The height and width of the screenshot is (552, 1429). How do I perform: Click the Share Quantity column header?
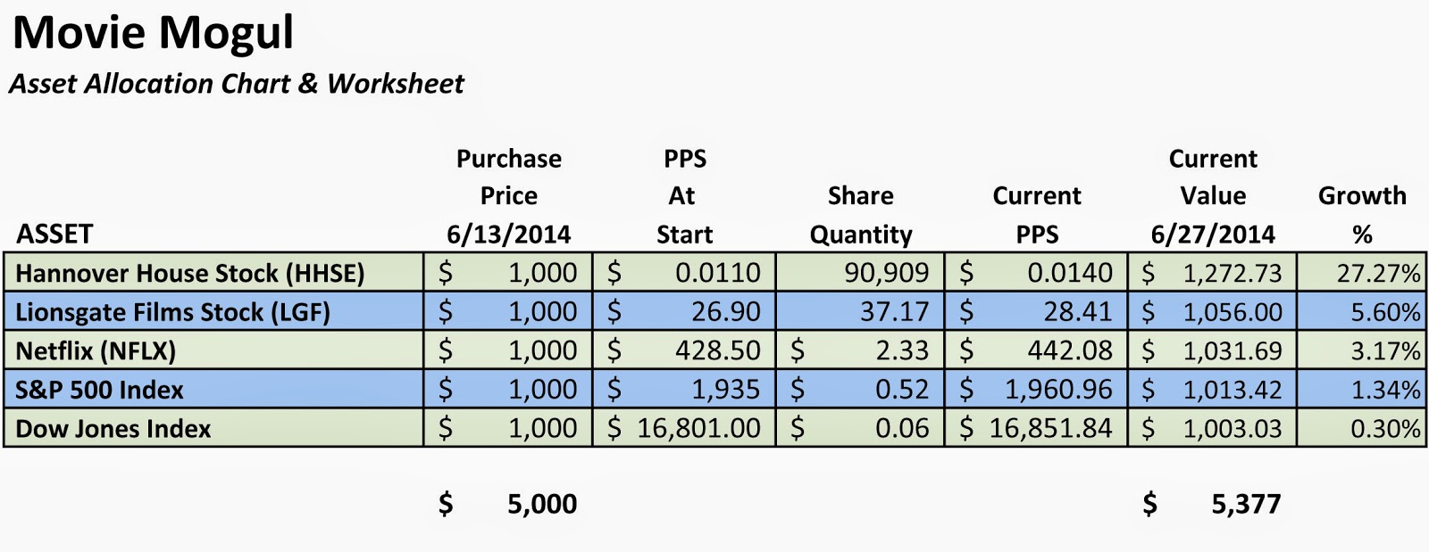point(861,215)
